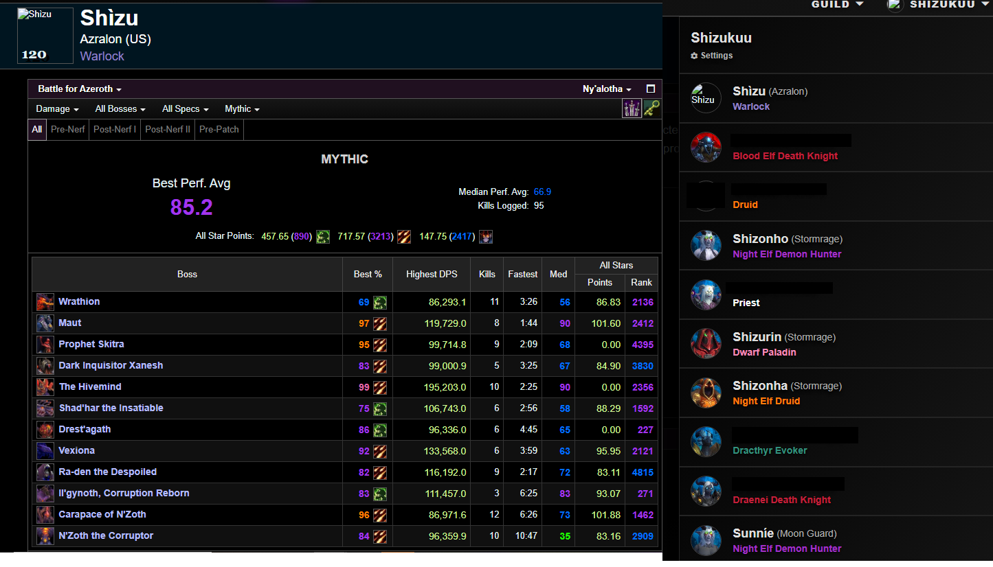Click the Blood Elf Death Knight avatar
This screenshot has height=567, width=993.
706,148
